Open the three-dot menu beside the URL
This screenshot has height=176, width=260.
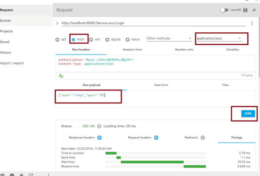[x=252, y=24]
